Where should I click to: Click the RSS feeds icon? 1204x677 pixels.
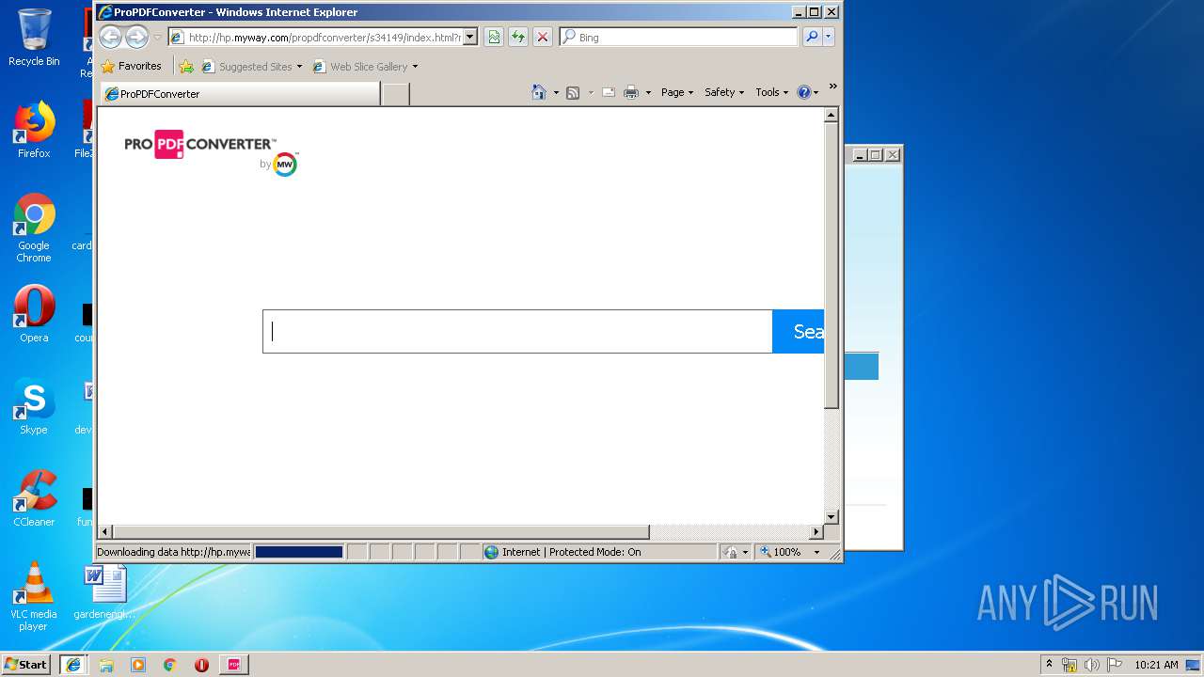(572, 92)
